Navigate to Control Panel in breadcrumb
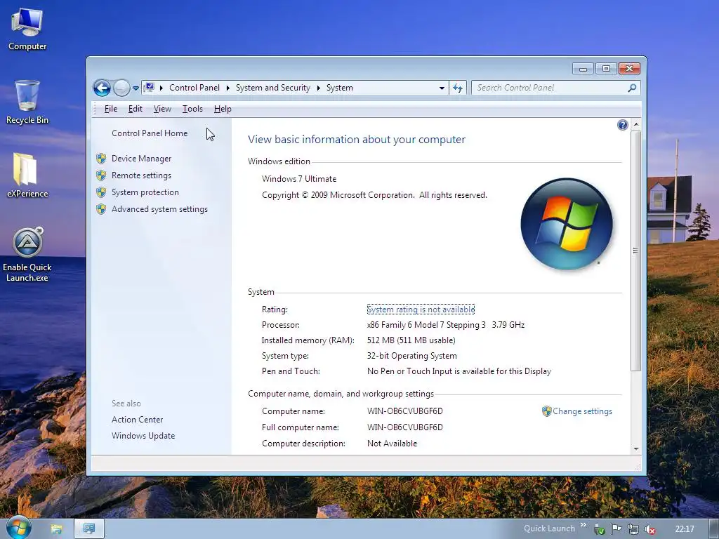 194,88
